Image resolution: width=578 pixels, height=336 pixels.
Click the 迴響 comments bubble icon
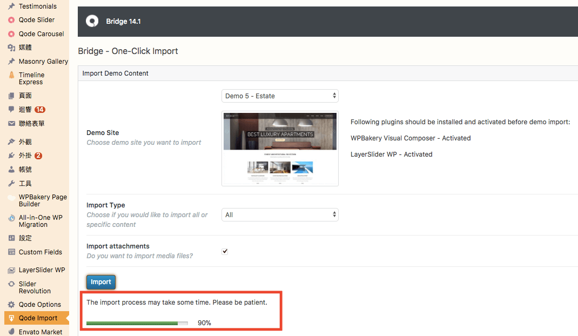click(11, 109)
